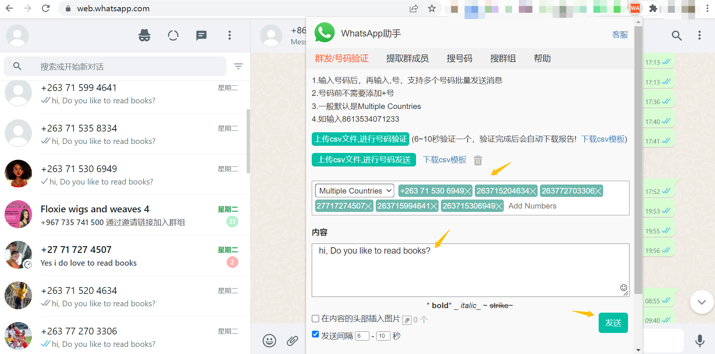Click the 客服 link
Viewport: 715px width, 354px height.
coord(620,35)
